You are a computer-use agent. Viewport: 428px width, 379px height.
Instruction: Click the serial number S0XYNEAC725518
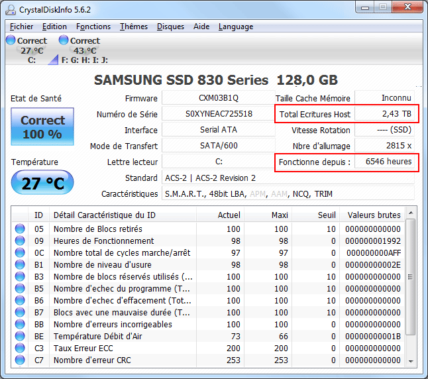coord(219,113)
